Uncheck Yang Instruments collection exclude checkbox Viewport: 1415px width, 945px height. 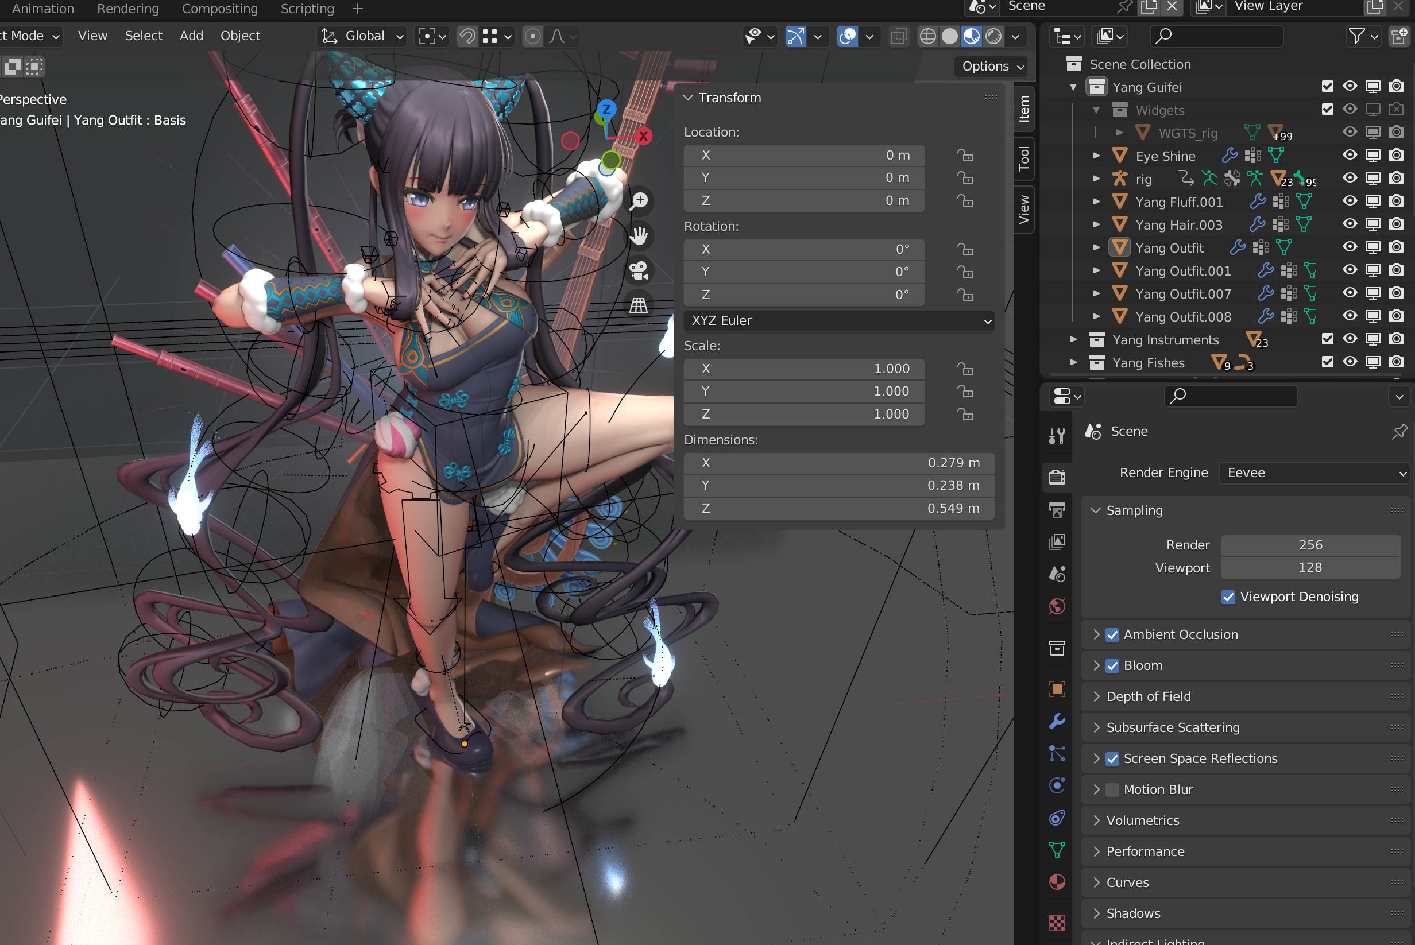1327,339
